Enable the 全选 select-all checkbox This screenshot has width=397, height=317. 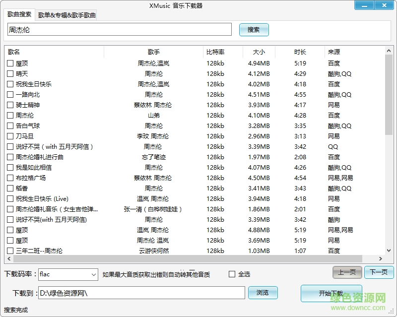pyautogui.click(x=232, y=275)
